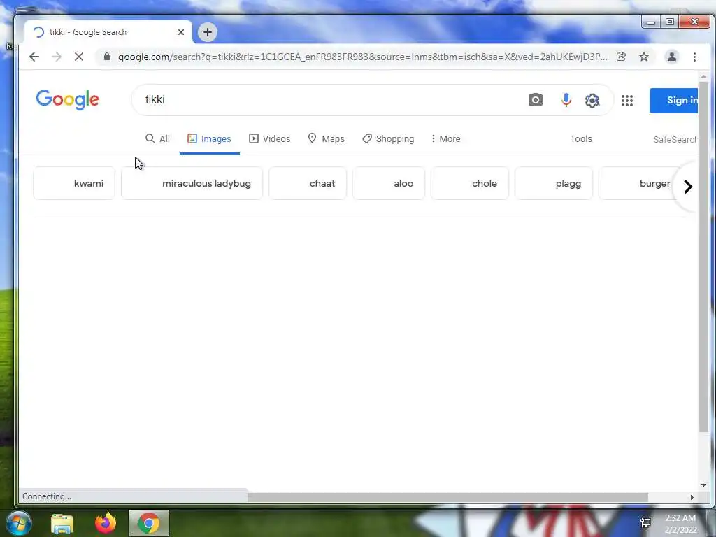Viewport: 716px width, 537px height.
Task: View site information via the lock icon
Action: [107, 57]
